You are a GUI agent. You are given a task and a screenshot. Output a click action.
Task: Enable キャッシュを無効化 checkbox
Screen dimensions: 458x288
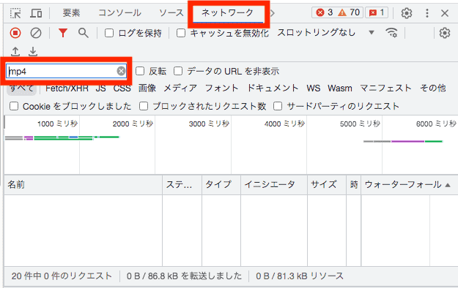(181, 33)
